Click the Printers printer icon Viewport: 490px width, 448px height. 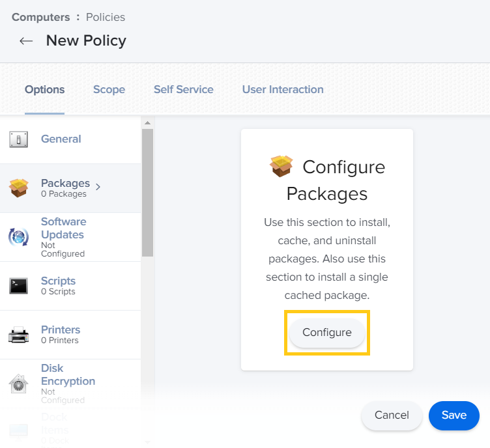tap(18, 335)
